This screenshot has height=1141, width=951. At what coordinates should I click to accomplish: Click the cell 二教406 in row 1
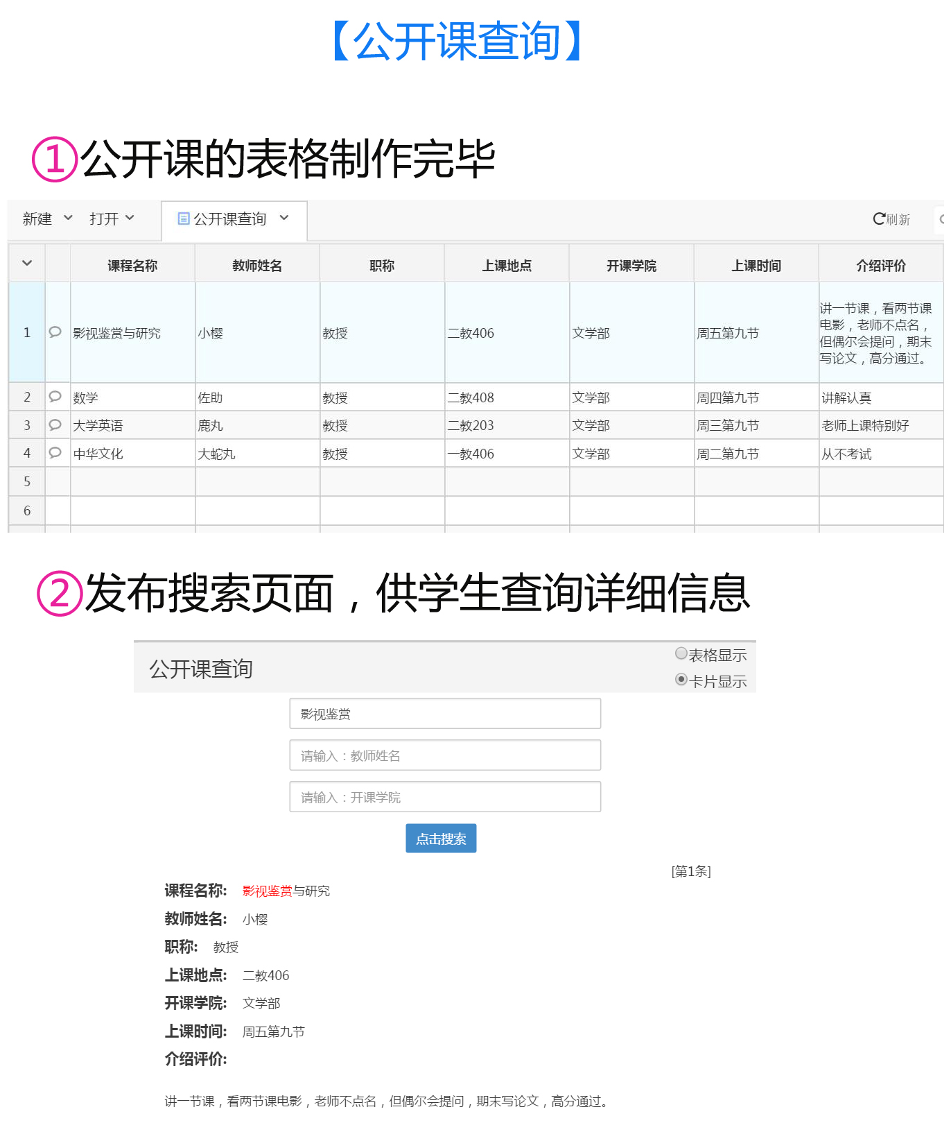click(x=507, y=332)
